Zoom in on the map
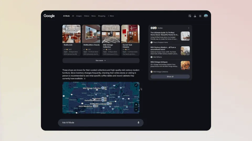Image resolution: width=252 pixels, height=141 pixels. (136, 105)
